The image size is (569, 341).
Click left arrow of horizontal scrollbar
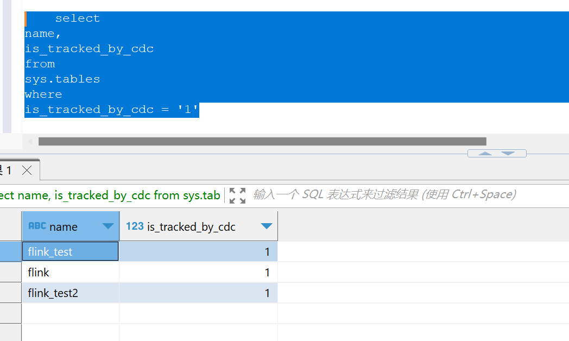tap(30, 142)
